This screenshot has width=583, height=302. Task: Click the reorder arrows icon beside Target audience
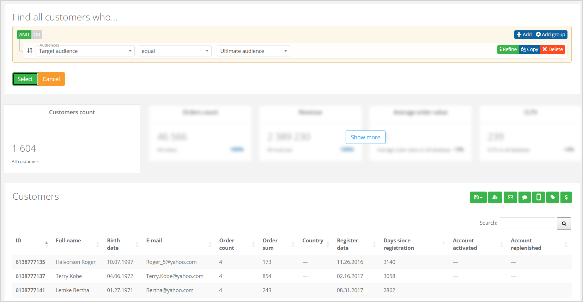tap(30, 51)
